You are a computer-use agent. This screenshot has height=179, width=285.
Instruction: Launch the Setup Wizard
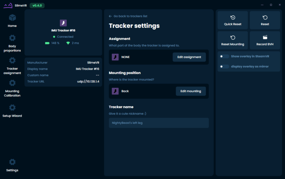pyautogui.click(x=12, y=108)
